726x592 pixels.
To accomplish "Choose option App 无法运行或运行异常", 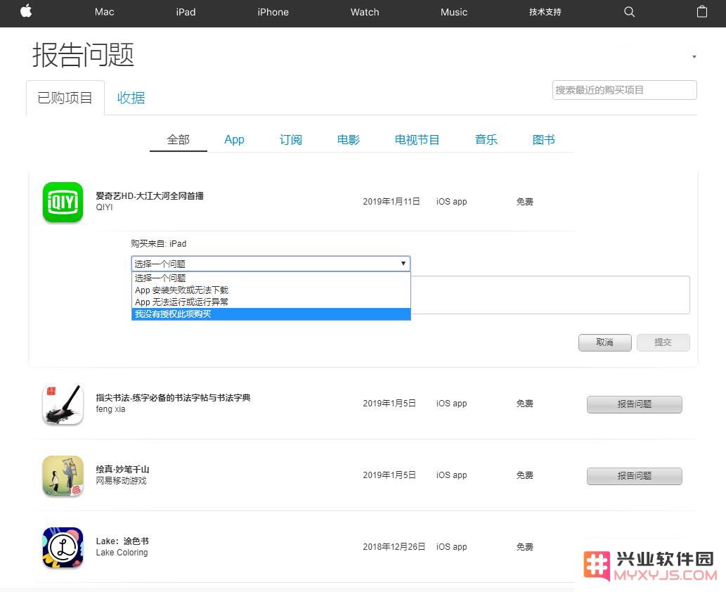I will [271, 302].
